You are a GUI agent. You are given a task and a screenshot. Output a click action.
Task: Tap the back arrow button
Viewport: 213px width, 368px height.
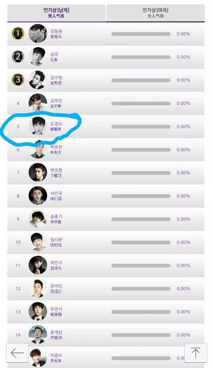click(17, 353)
